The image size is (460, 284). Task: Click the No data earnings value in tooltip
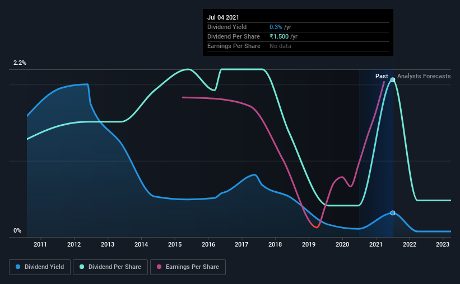pyautogui.click(x=281, y=46)
